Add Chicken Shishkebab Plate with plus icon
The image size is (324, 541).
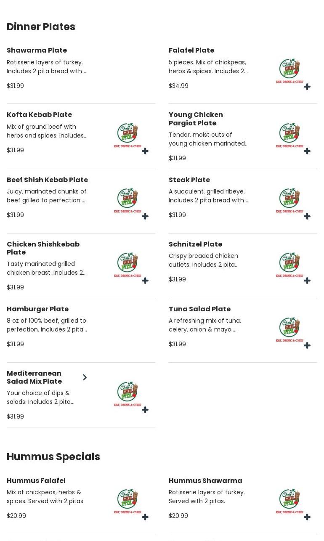[145, 281]
